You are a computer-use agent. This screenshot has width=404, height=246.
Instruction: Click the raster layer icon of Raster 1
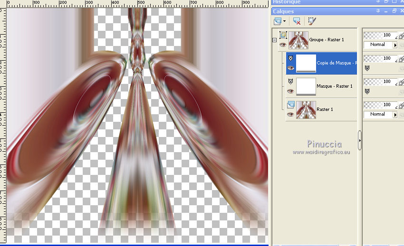(291, 104)
